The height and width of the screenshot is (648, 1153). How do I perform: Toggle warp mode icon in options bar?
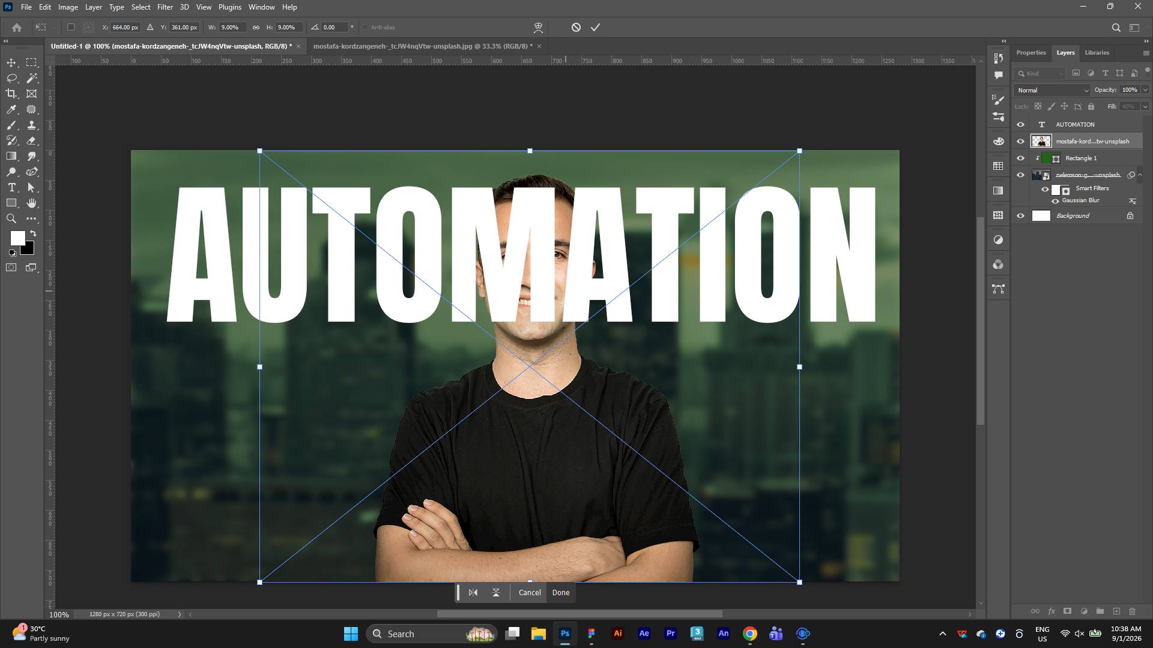click(x=538, y=28)
